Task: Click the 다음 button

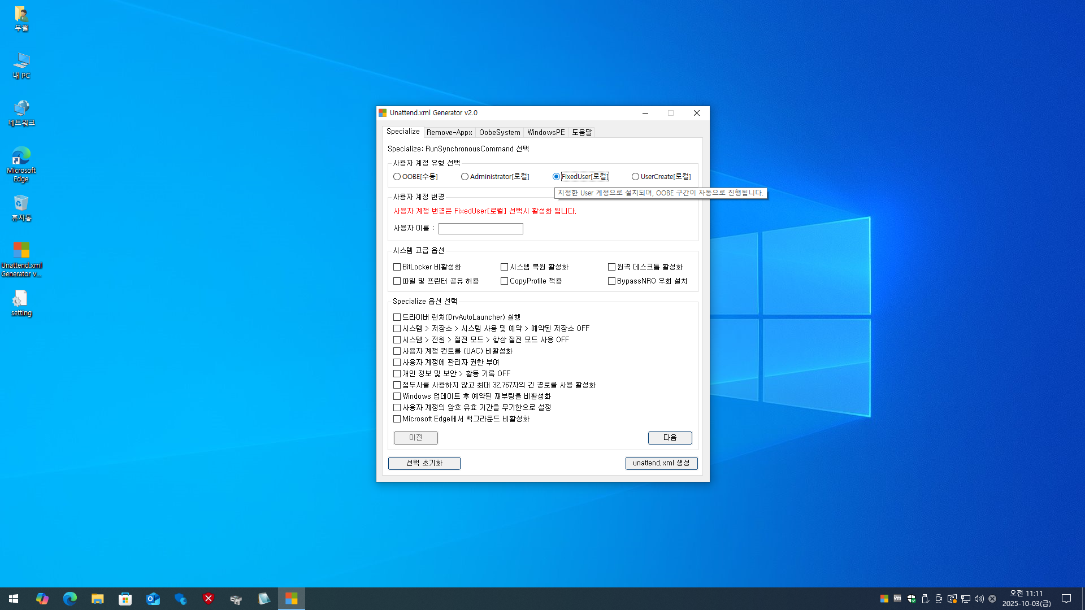Action: [670, 438]
